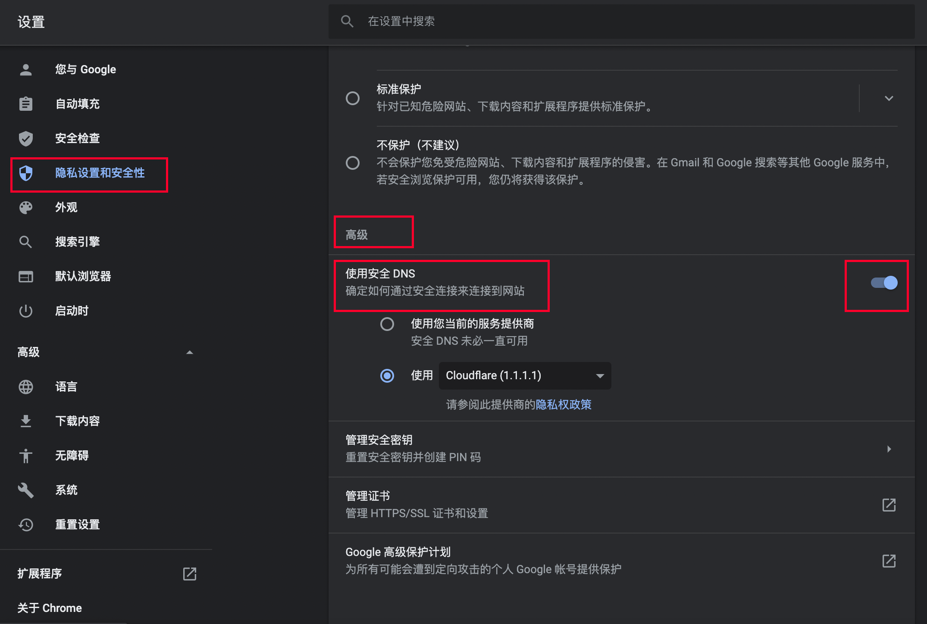Click the accessibility figure icon for 无障碍
This screenshot has width=927, height=624.
pyautogui.click(x=26, y=456)
